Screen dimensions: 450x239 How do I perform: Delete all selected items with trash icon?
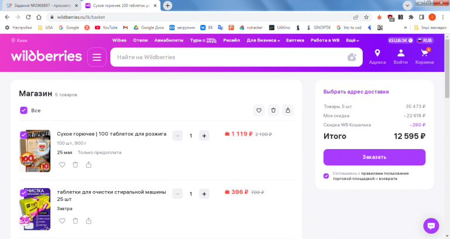coord(273,110)
